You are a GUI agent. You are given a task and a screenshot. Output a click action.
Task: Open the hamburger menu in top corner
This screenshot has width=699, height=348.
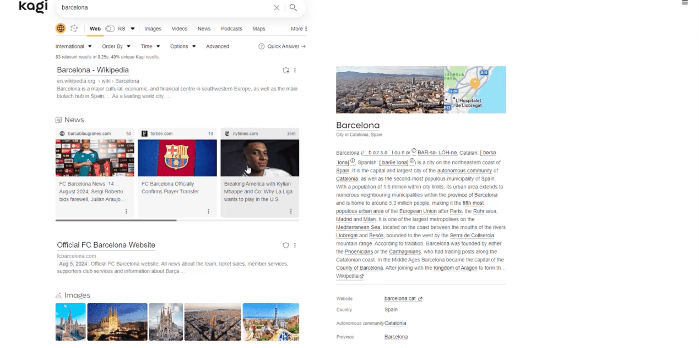685,2
